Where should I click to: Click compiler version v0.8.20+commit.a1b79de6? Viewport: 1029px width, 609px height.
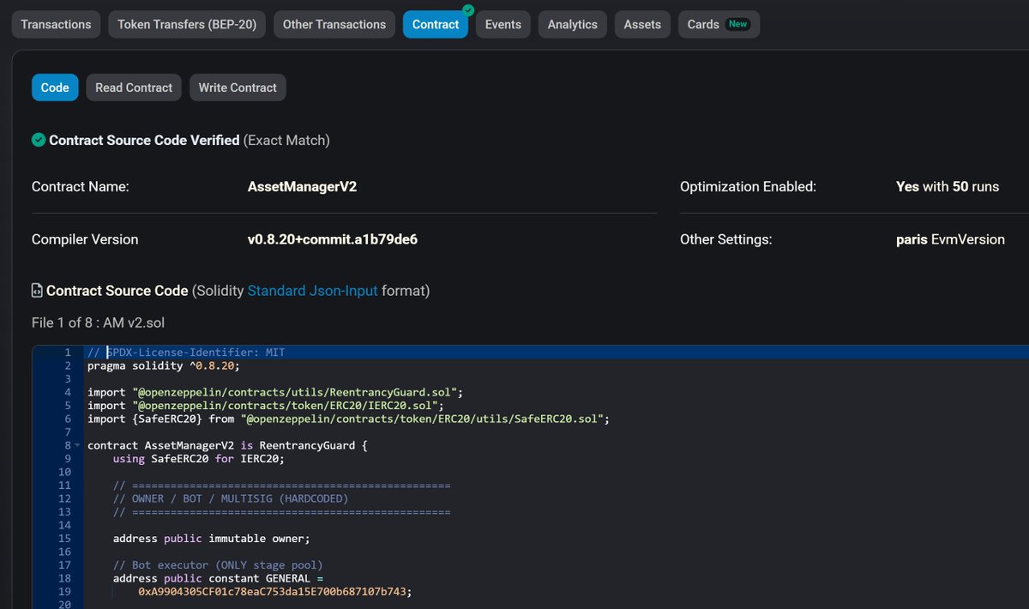tap(333, 239)
